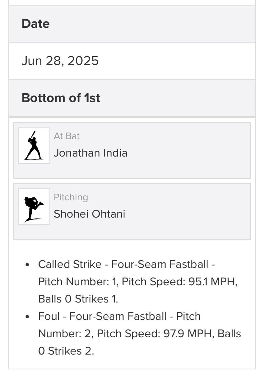Click the Jun 28, 2025 date value

[x=60, y=61]
